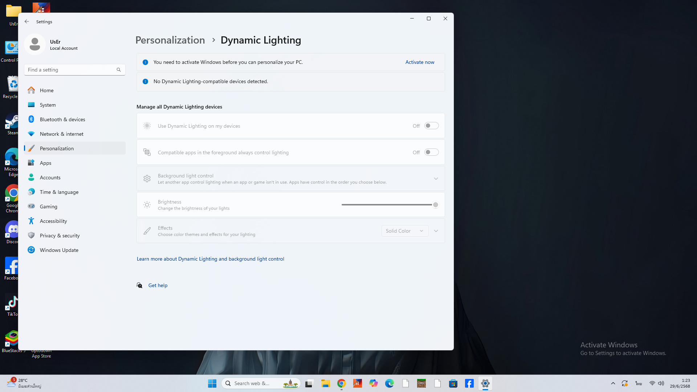
Task: Open the volume icon in system tray
Action: (661, 383)
